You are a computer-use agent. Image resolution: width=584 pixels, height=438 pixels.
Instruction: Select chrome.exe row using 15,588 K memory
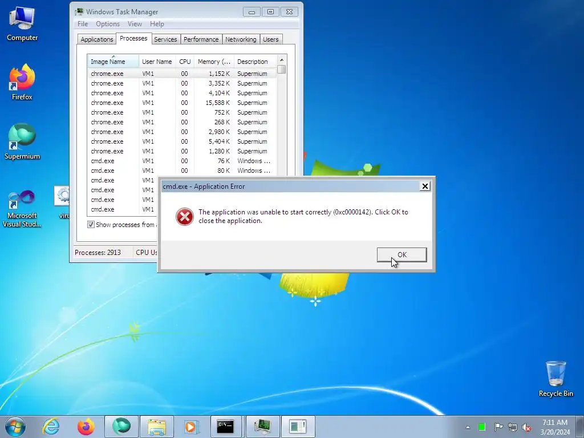pos(182,103)
